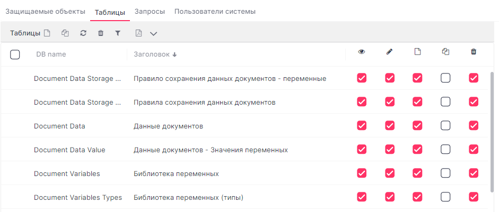
Task: Open the filter funnel icon
Action: pyautogui.click(x=118, y=33)
